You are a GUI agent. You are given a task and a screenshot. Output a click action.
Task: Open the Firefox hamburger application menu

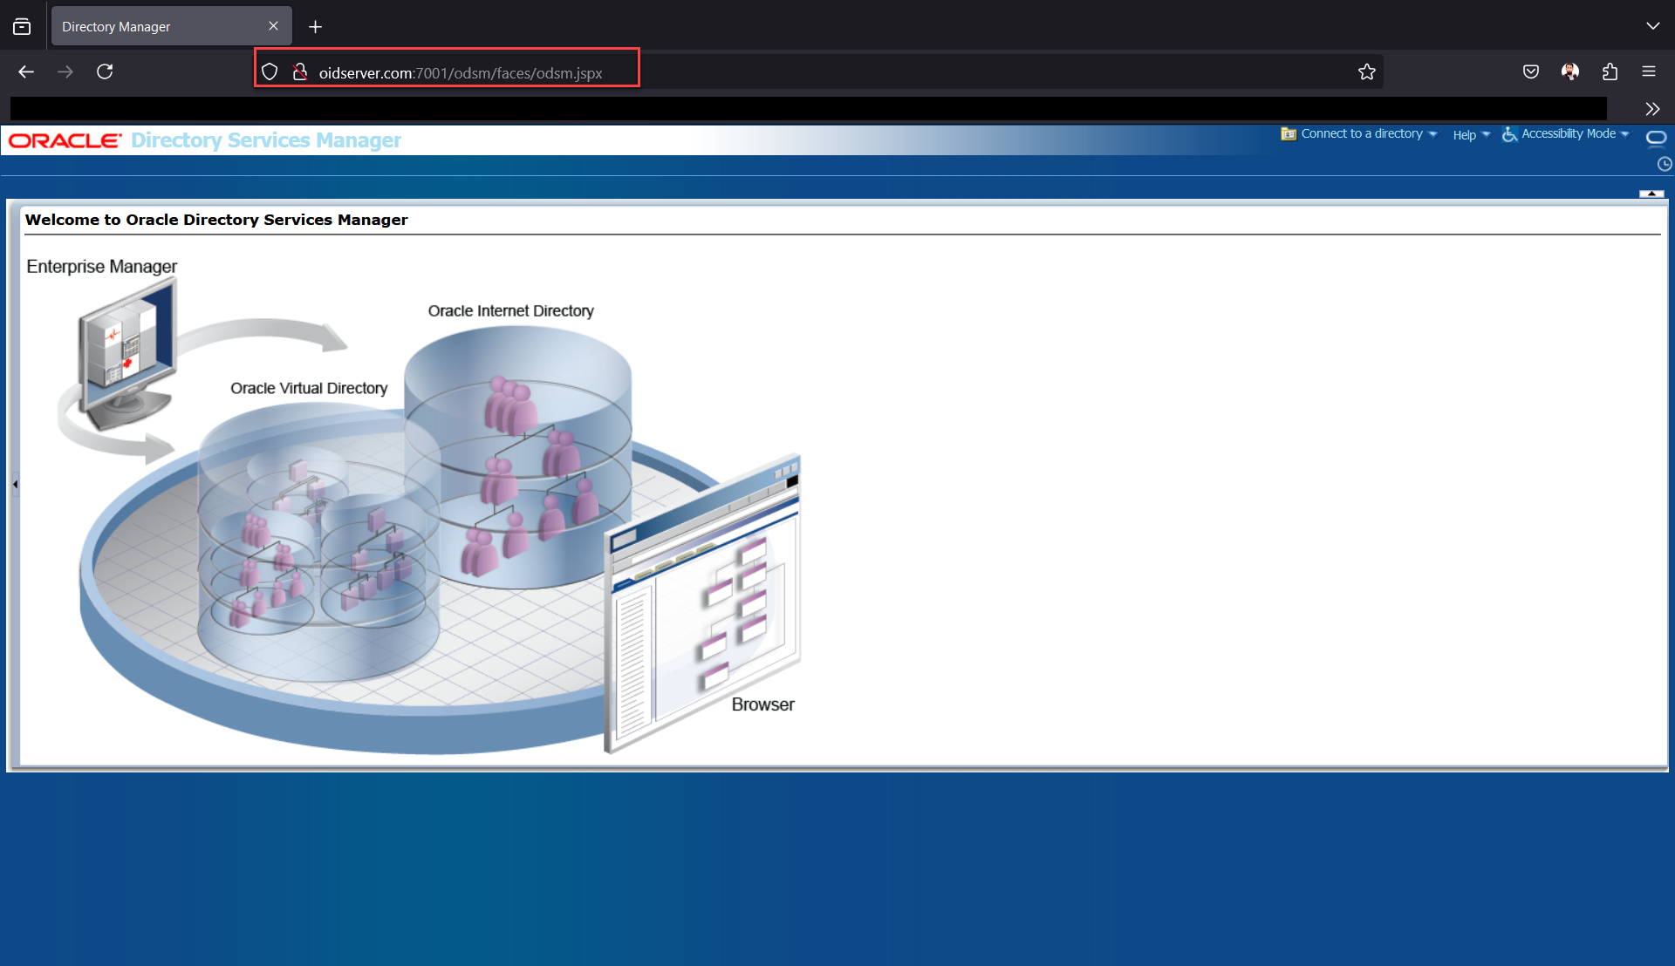[1649, 71]
